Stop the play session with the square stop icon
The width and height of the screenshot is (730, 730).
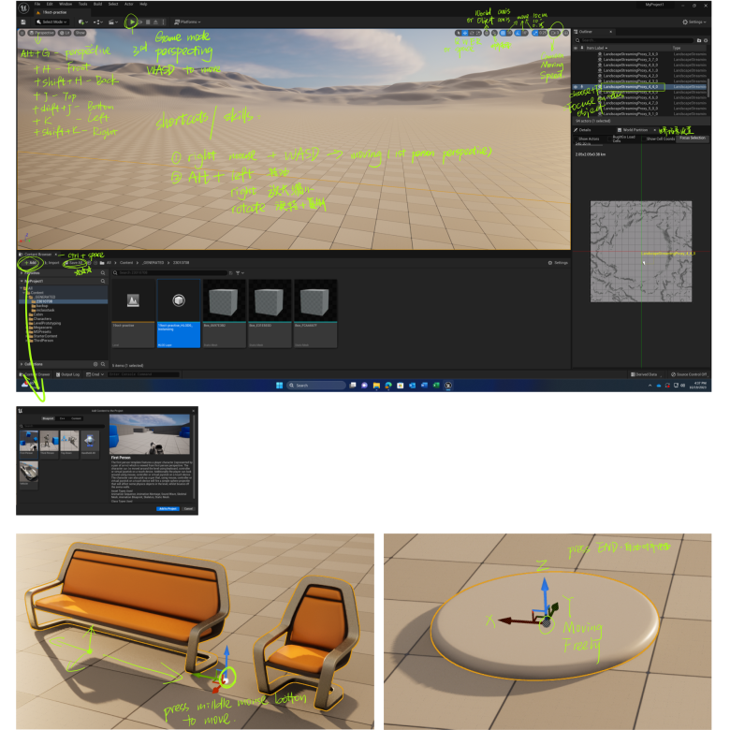point(148,22)
